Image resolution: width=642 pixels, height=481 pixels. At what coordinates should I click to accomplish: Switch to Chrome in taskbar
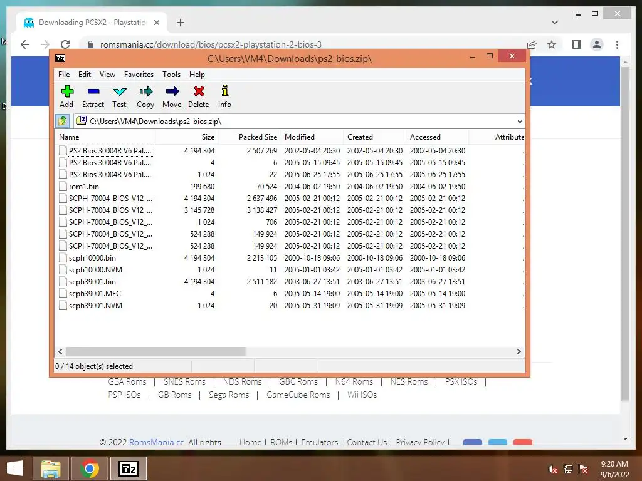tap(90, 468)
